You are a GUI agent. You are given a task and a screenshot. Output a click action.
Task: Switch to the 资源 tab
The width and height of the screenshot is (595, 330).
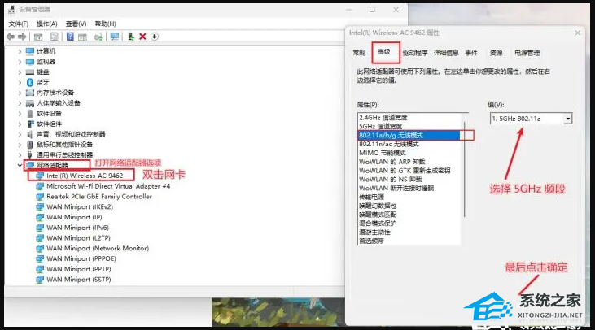pyautogui.click(x=496, y=53)
